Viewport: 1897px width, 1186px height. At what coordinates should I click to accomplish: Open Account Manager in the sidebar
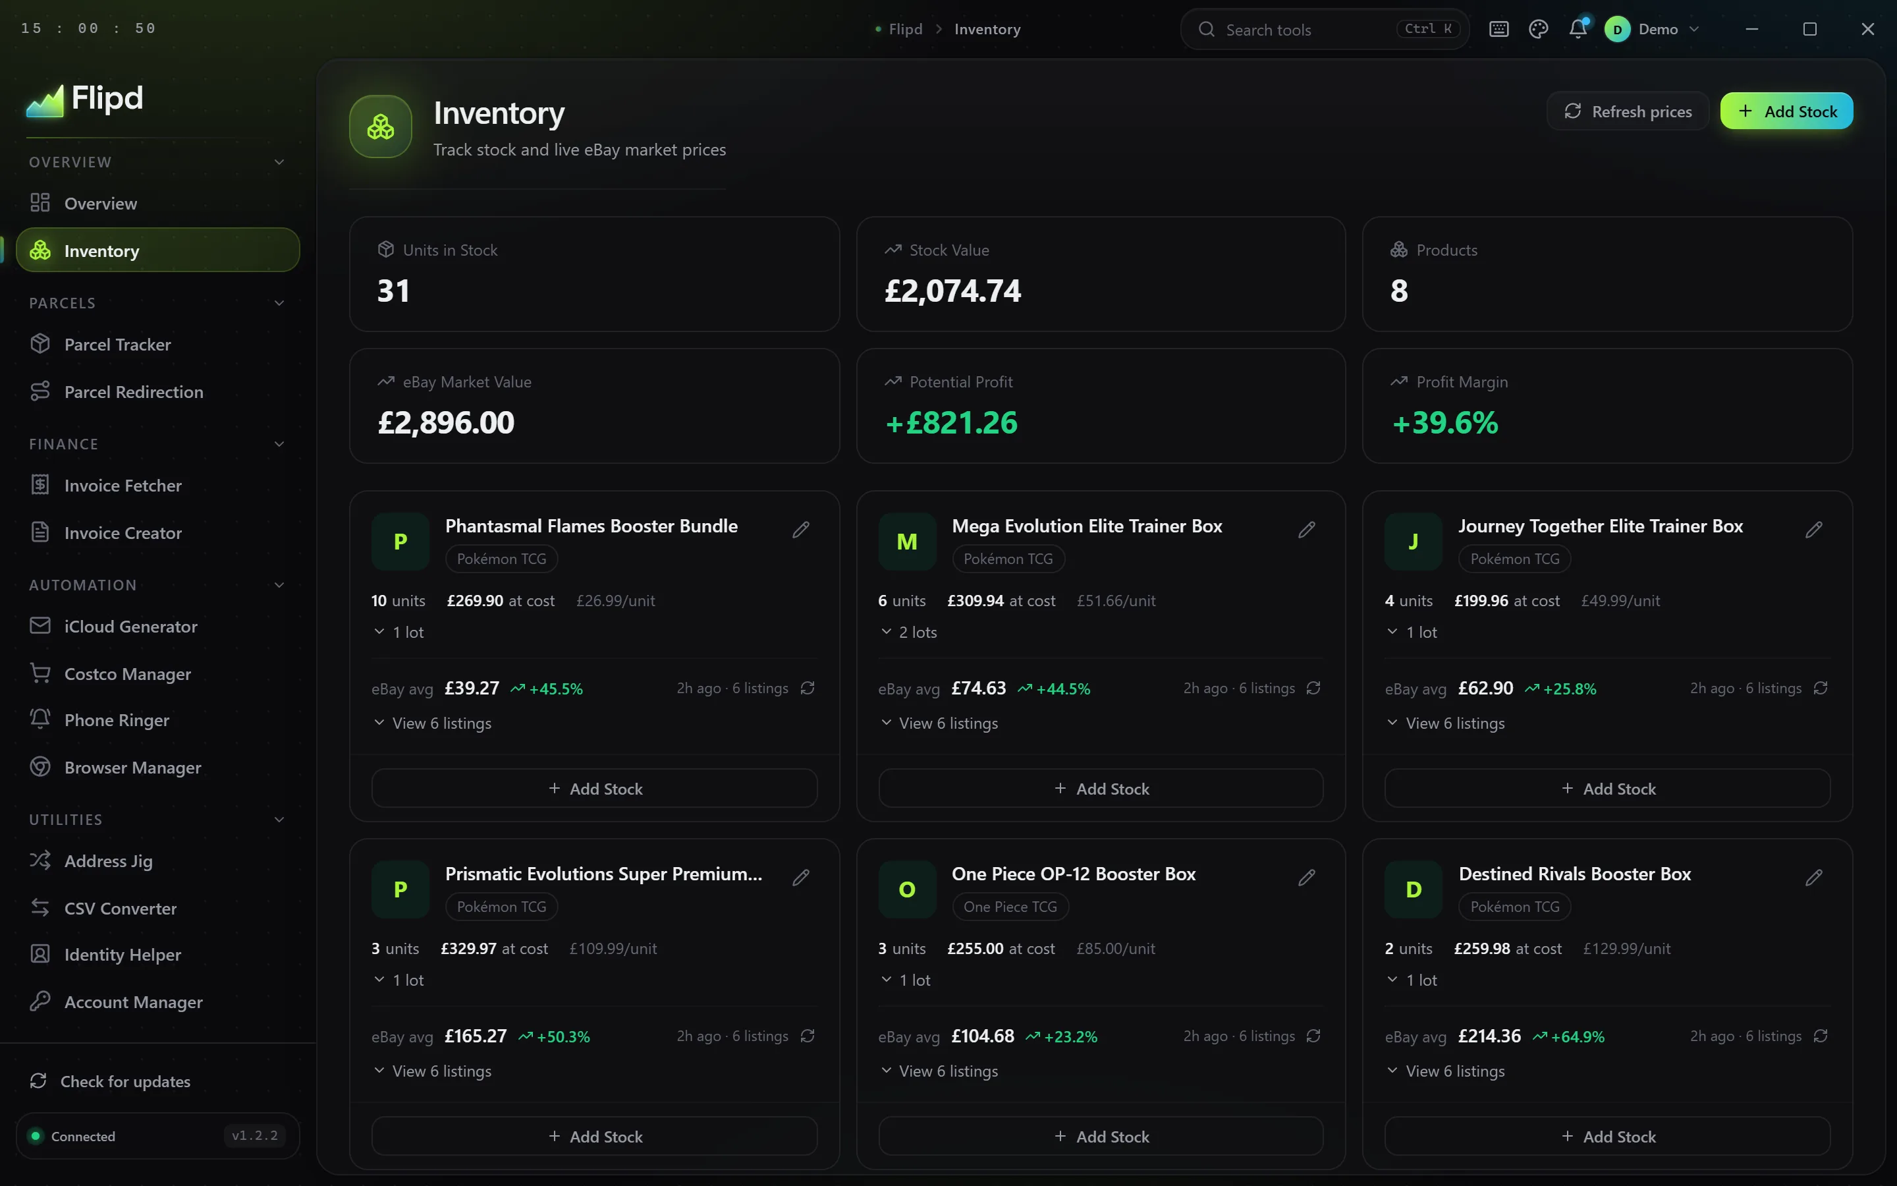click(157, 1002)
